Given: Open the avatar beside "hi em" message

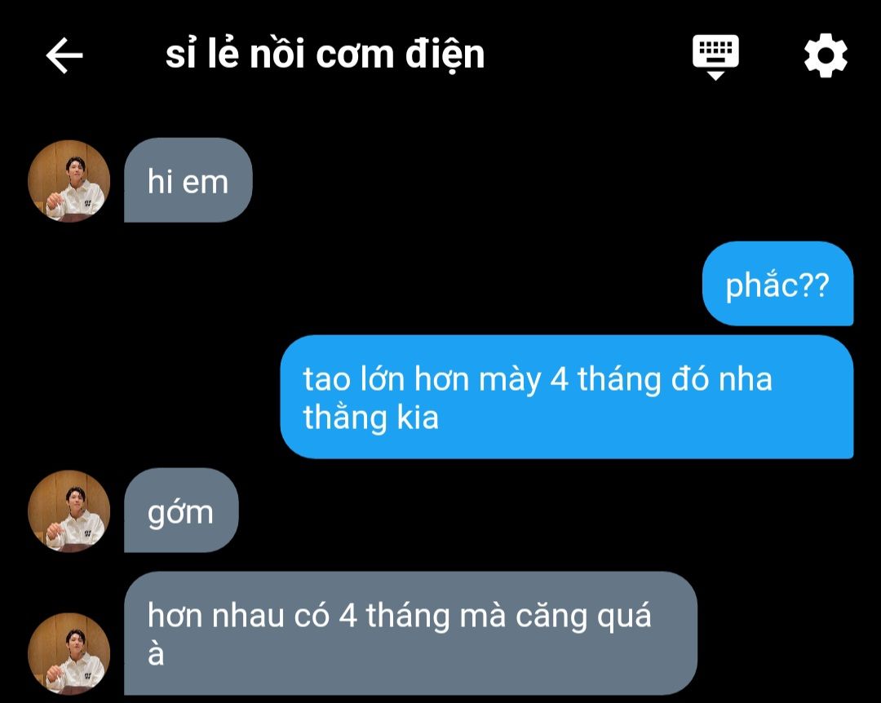Looking at the screenshot, I should point(69,181).
